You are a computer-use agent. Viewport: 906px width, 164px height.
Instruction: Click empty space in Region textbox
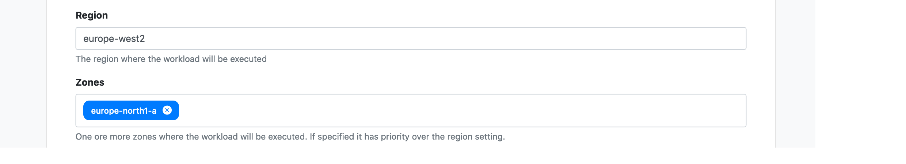475,39
